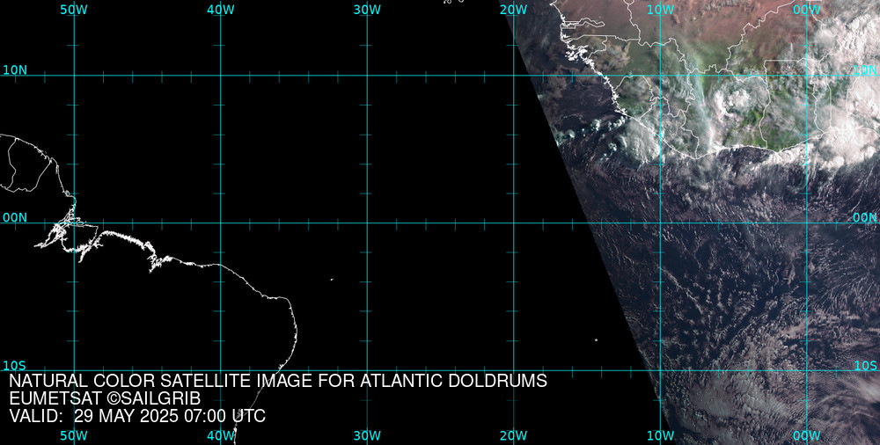Click the 10W longitude label below the 10S line
The height and width of the screenshot is (445, 880).
pos(660,436)
